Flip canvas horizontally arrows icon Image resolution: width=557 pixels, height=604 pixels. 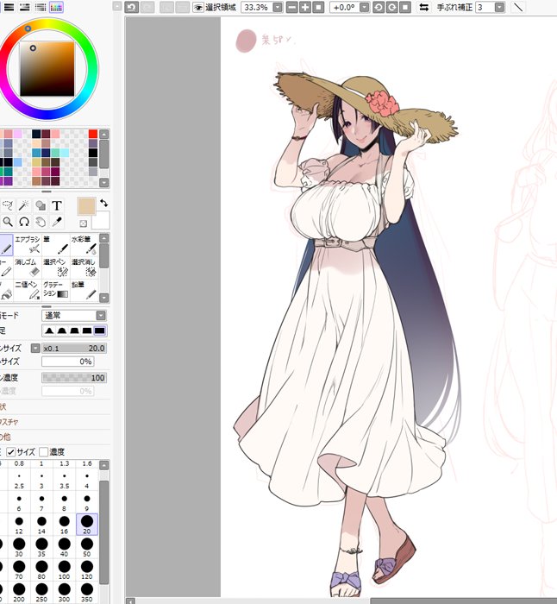[x=424, y=7]
